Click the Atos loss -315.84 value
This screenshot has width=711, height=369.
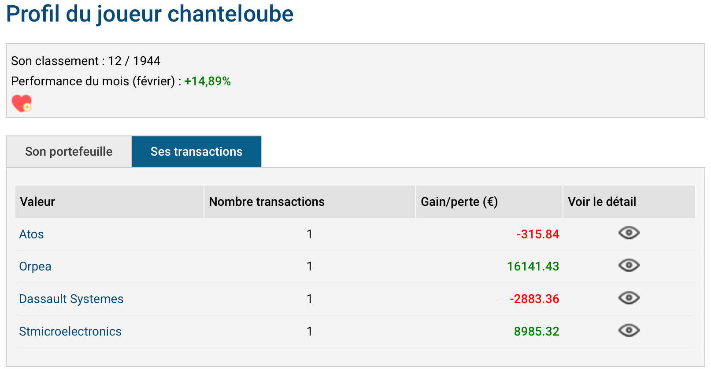pyautogui.click(x=538, y=234)
